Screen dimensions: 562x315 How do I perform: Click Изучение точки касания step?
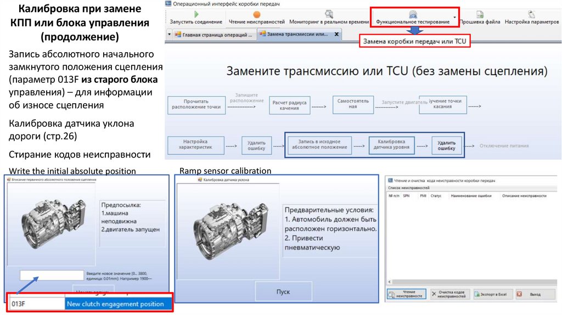[443, 104]
